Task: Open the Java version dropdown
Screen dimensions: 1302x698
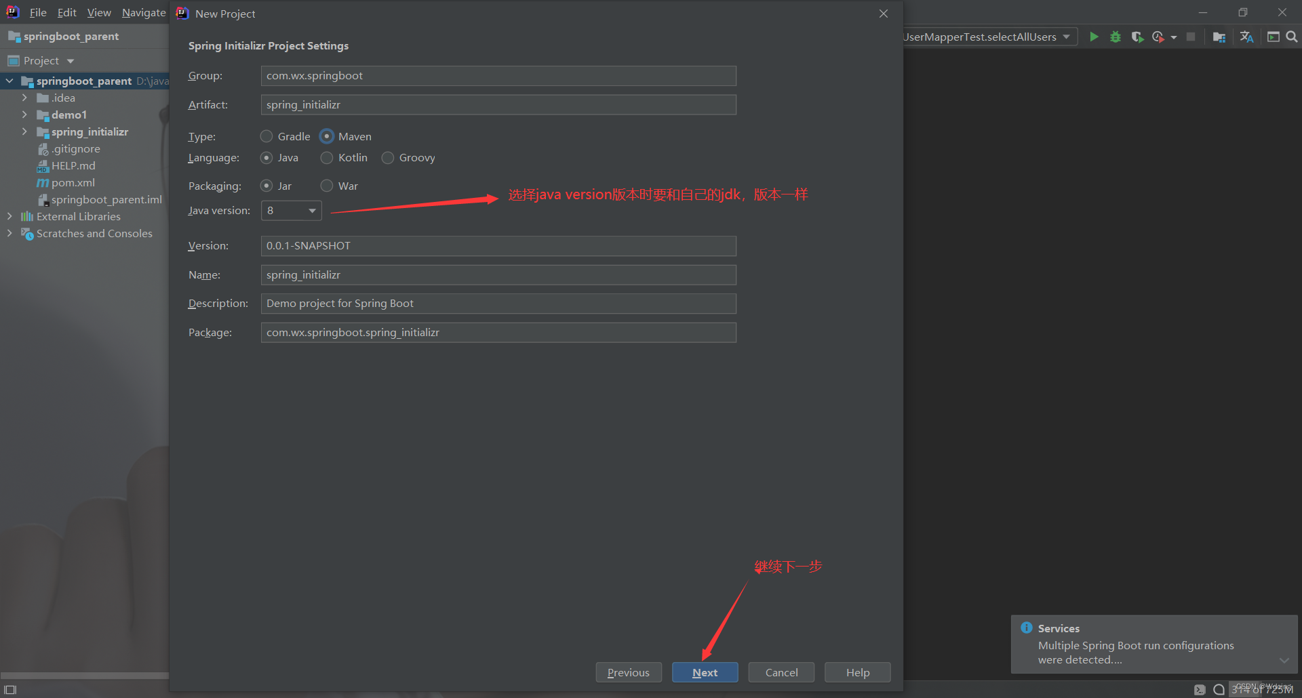Action: [x=292, y=211]
